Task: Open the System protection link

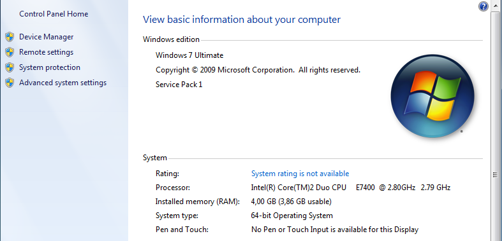Action: point(50,67)
